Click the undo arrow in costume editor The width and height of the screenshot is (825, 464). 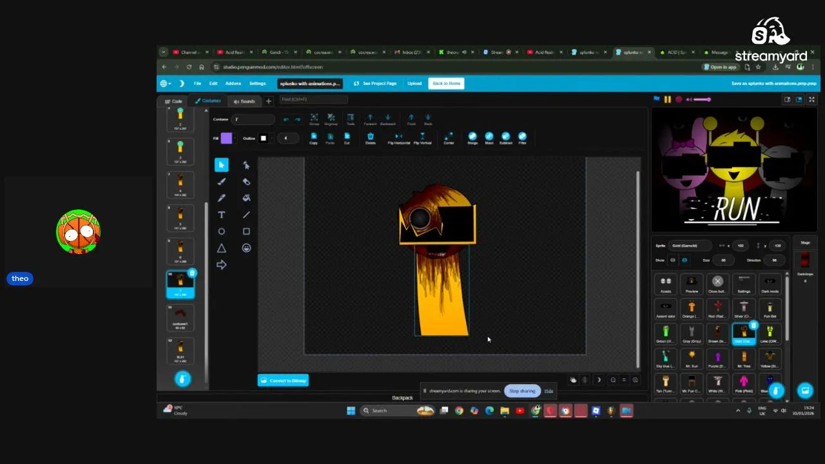tap(286, 119)
